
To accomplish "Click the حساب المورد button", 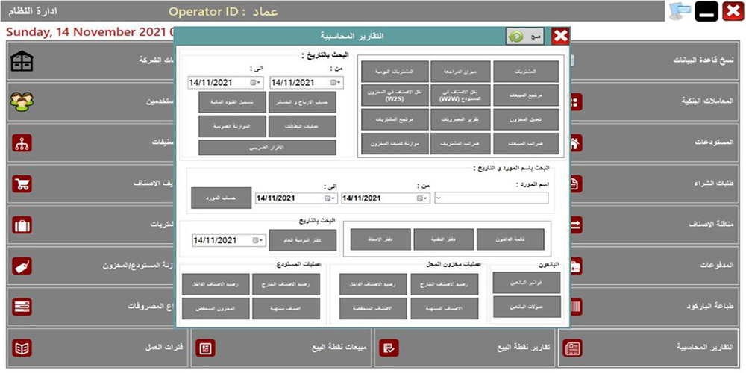I will coord(221,198).
